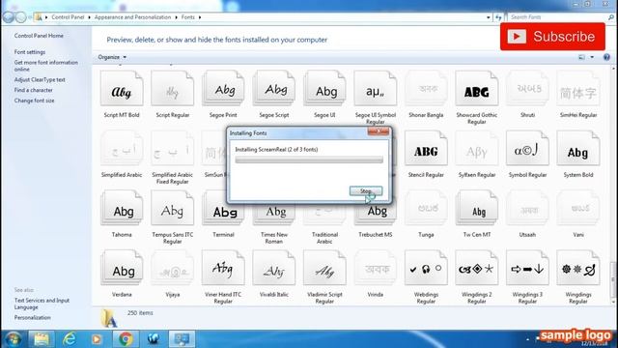The width and height of the screenshot is (618, 348).
Task: Expand the Fonts breadcrumb arrow
Action: 200,17
